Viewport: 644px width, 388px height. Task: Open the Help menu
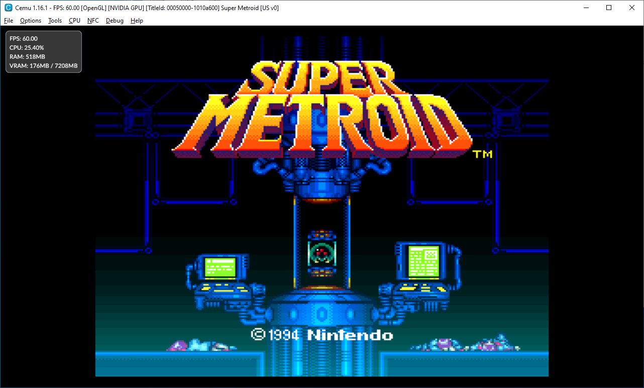click(137, 21)
